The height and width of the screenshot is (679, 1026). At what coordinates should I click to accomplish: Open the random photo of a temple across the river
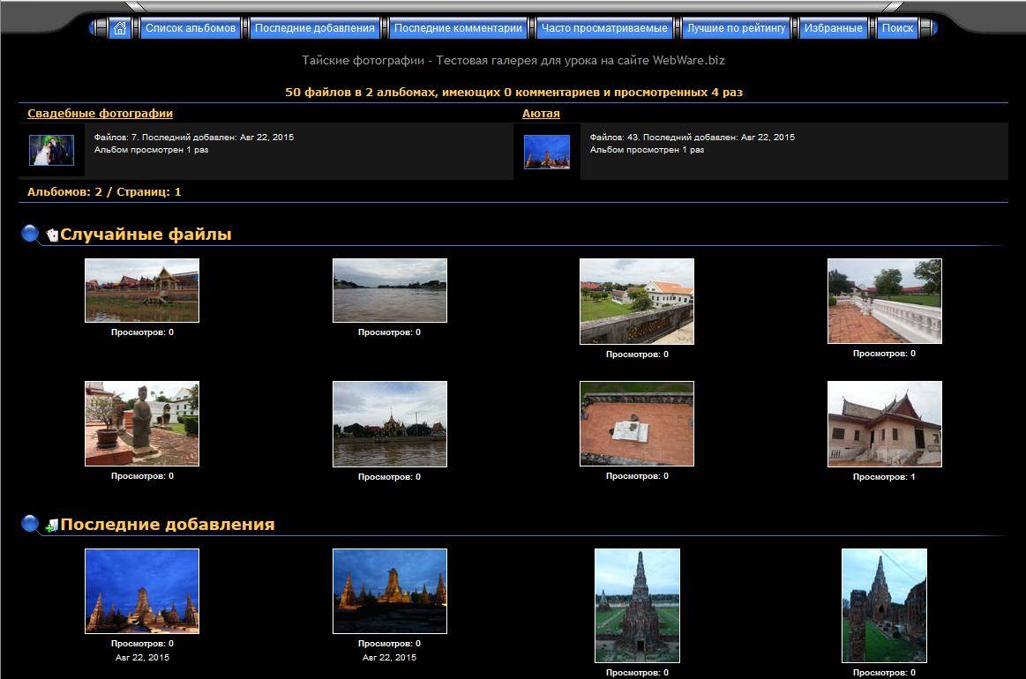click(x=390, y=424)
